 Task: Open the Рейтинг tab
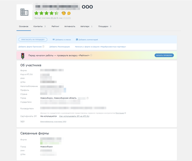point(55,26)
